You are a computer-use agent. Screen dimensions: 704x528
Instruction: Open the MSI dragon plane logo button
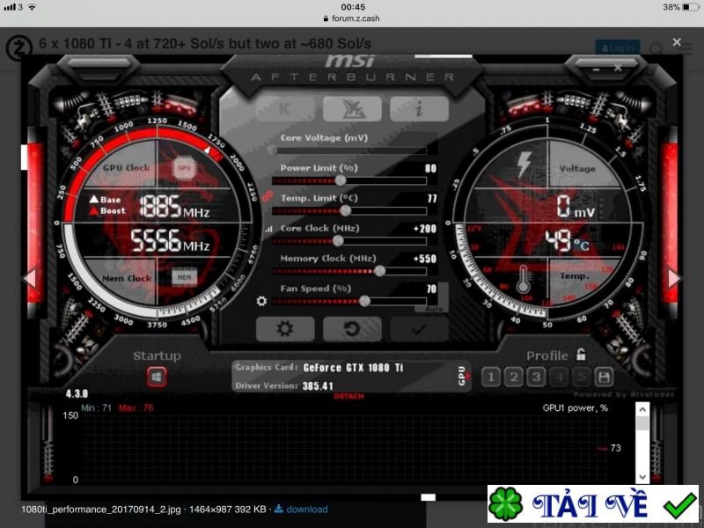pyautogui.click(x=352, y=108)
